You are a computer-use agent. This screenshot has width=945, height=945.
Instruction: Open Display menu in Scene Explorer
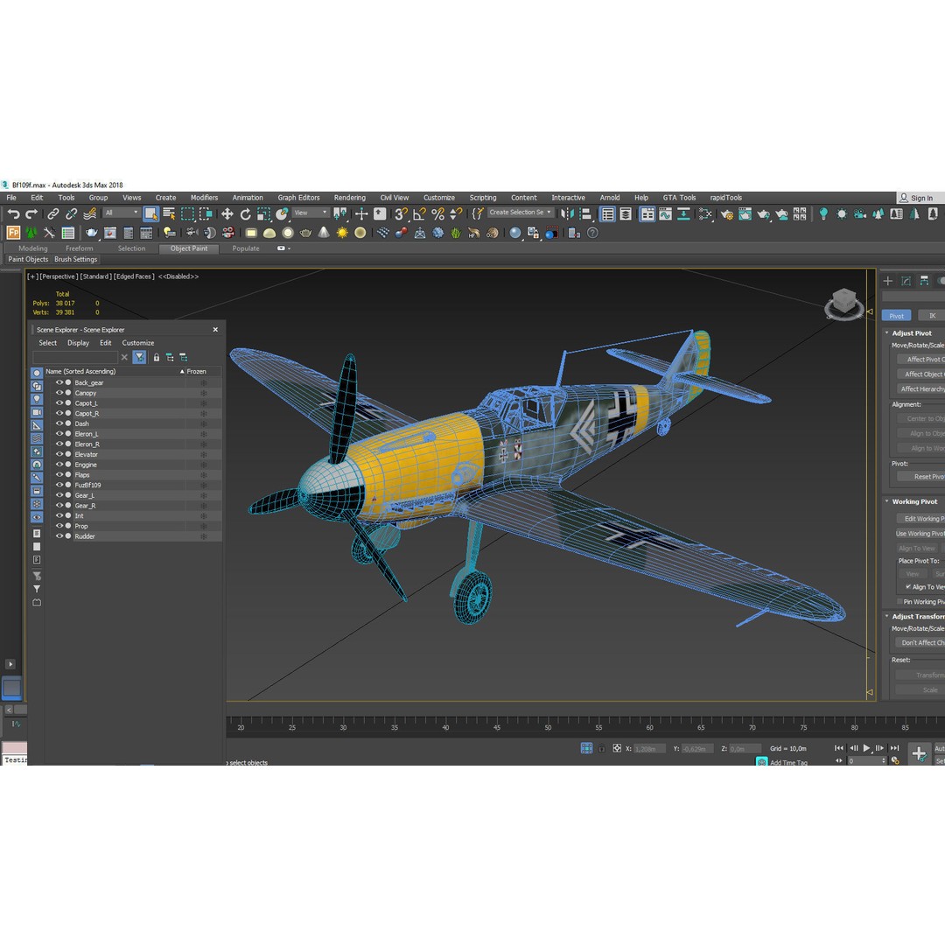tap(79, 343)
